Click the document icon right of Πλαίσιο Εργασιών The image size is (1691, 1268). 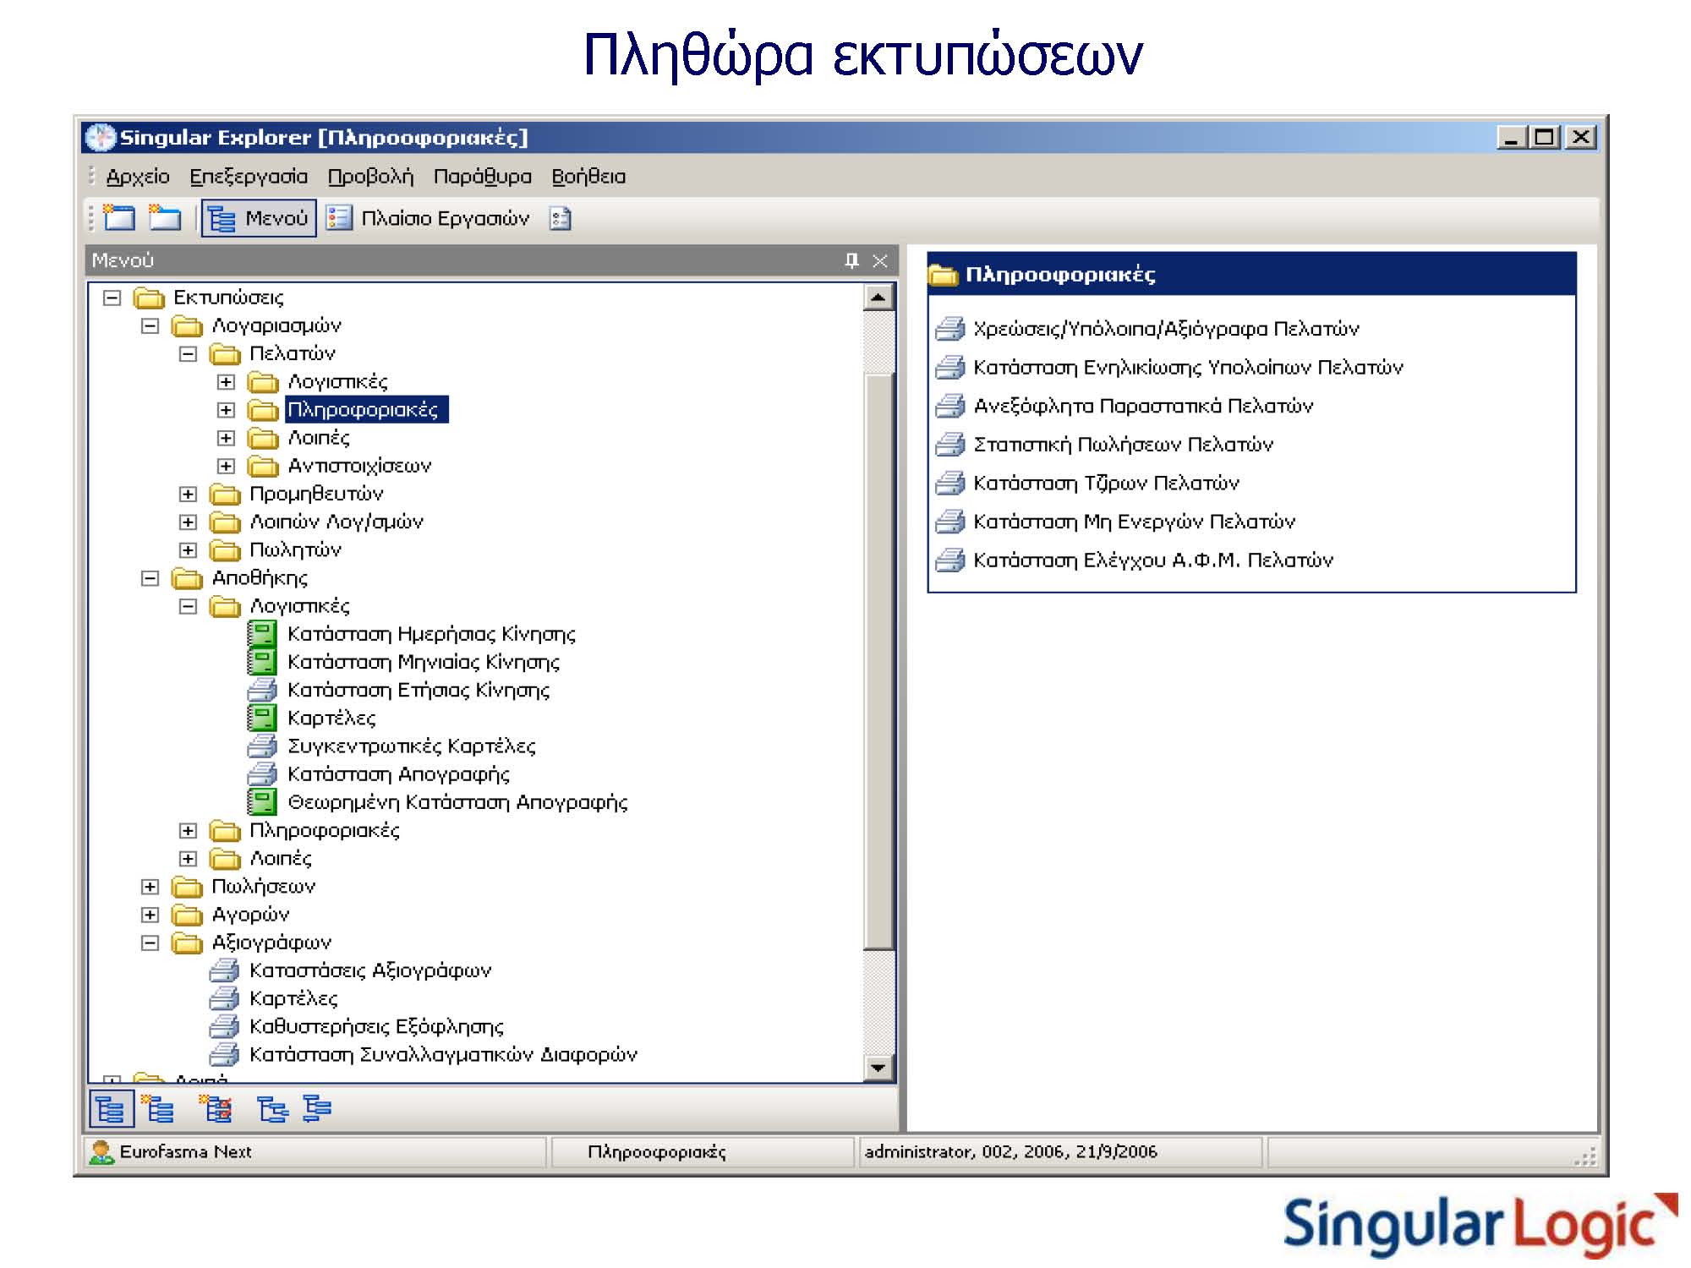560,219
